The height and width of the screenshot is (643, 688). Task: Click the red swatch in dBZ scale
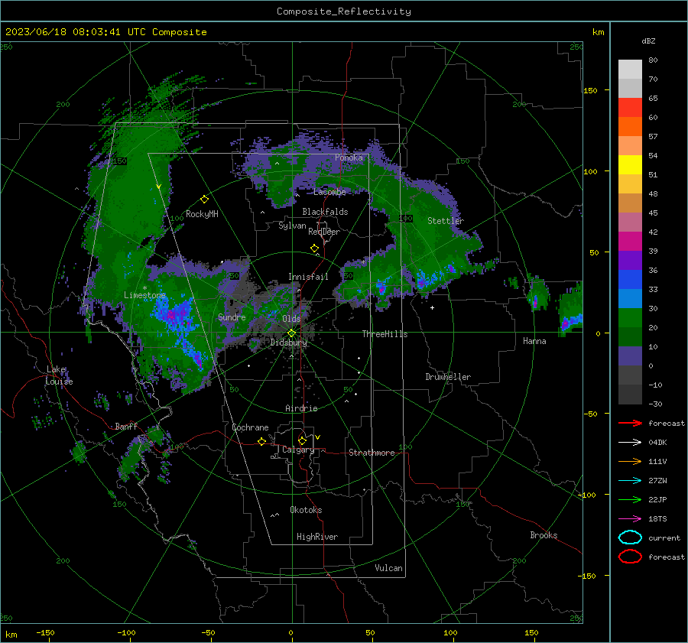coord(630,107)
